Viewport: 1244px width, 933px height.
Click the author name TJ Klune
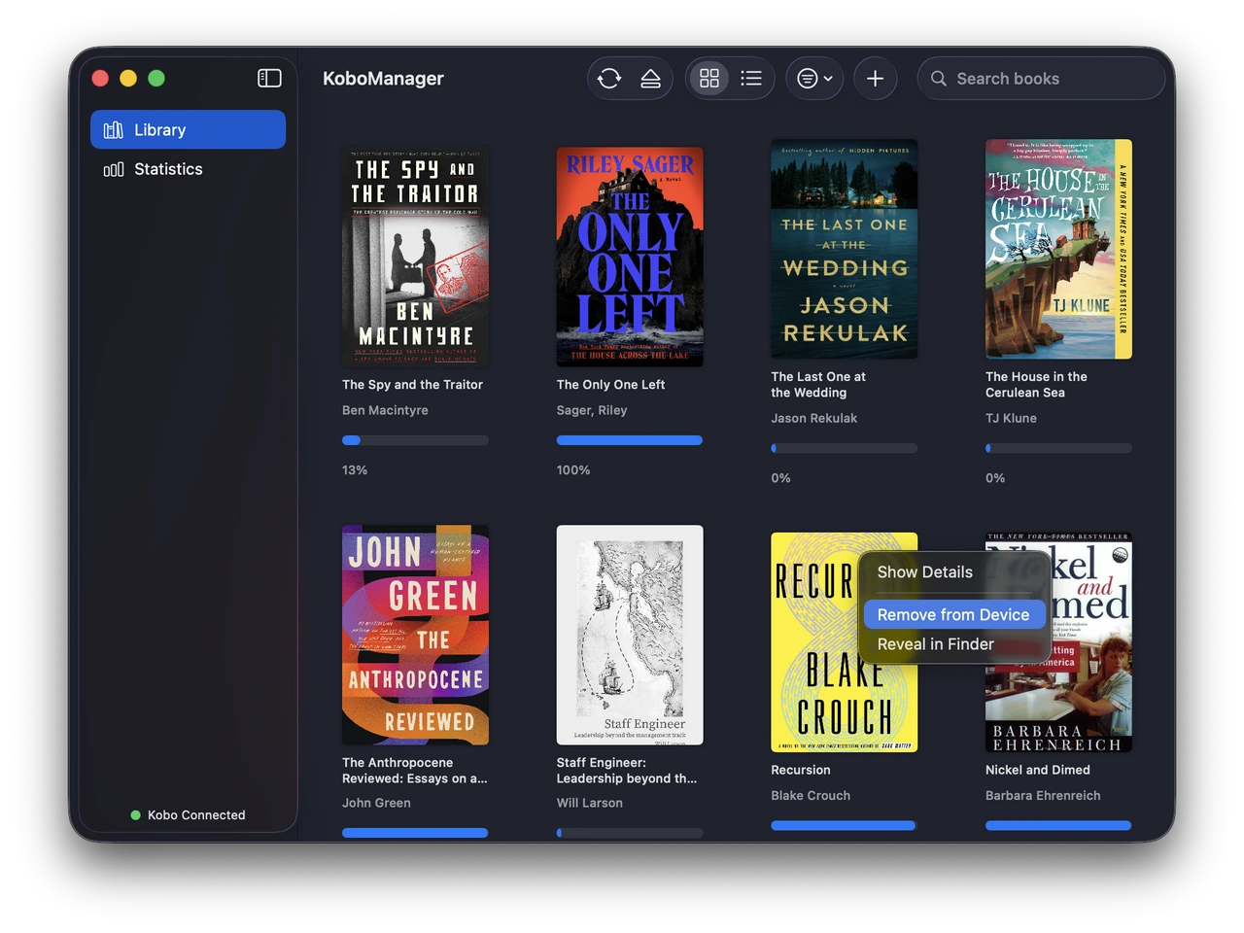pos(1011,418)
